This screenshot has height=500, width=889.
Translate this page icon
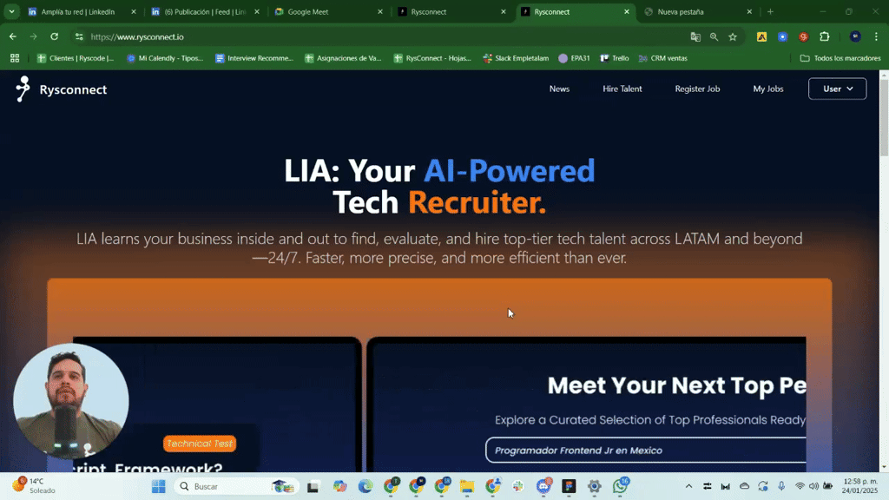pyautogui.click(x=695, y=36)
